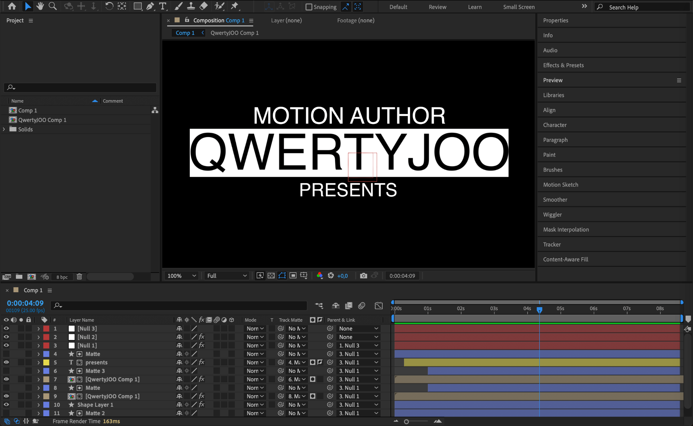Open the Graph Editor in timeline
Image resolution: width=693 pixels, height=426 pixels.
(x=379, y=305)
